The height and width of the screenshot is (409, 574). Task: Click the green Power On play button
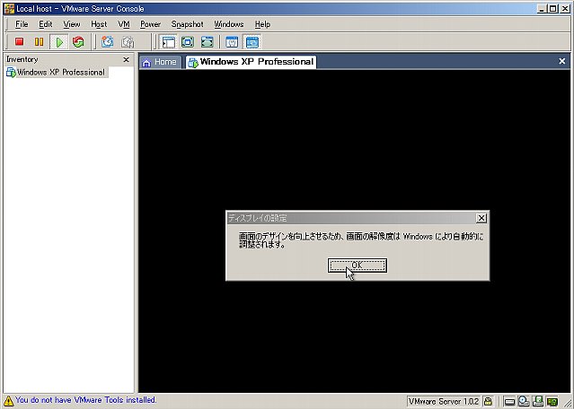59,42
